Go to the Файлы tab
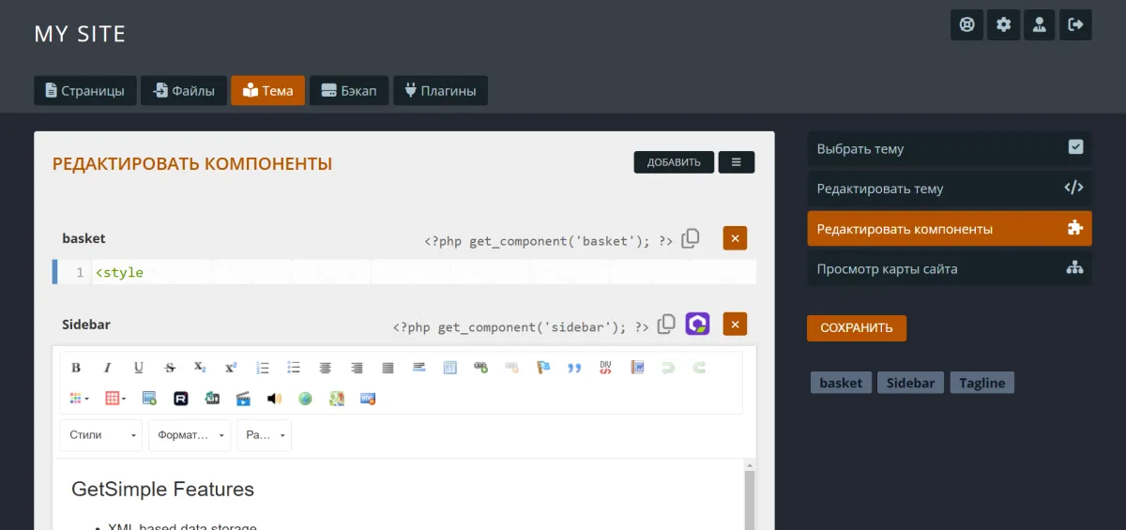Viewport: 1126px width, 530px height. pyautogui.click(x=184, y=91)
